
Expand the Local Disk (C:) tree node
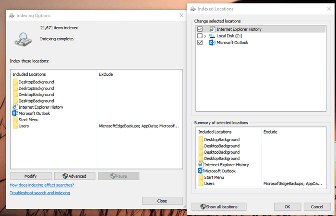click(205, 36)
